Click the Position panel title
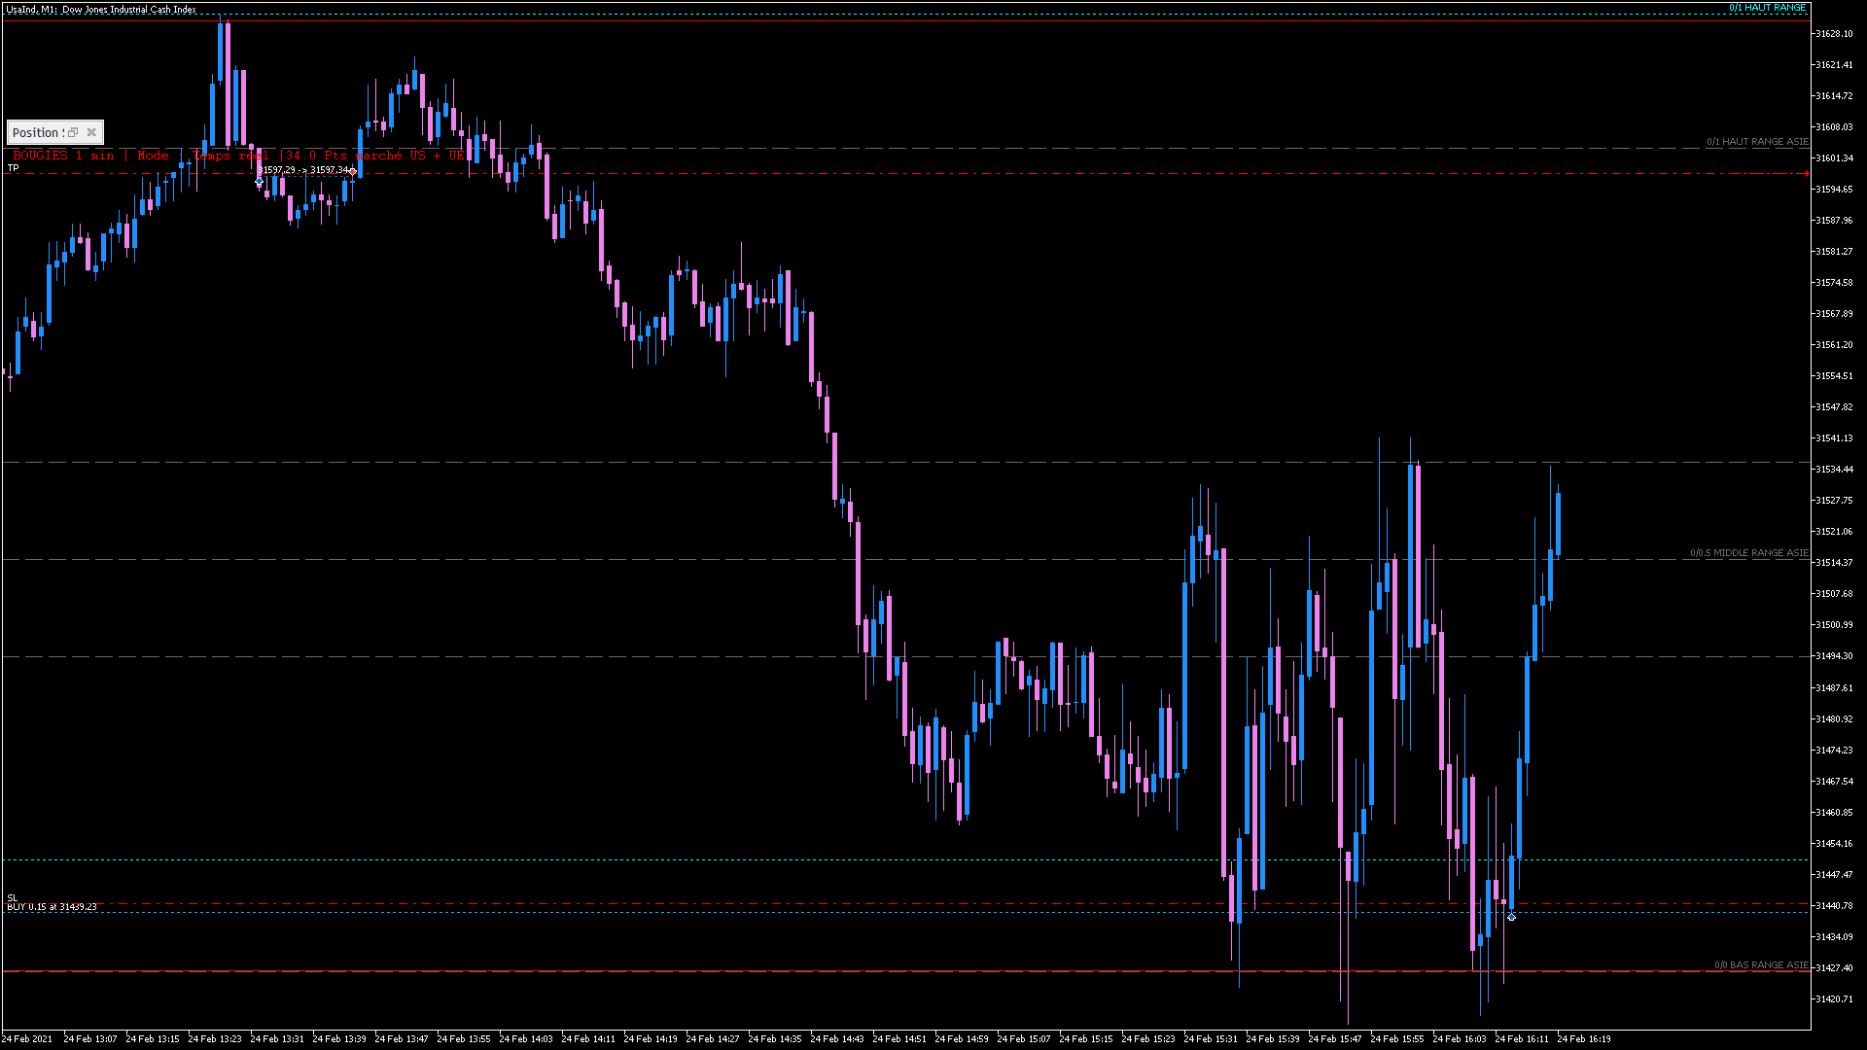 [37, 132]
